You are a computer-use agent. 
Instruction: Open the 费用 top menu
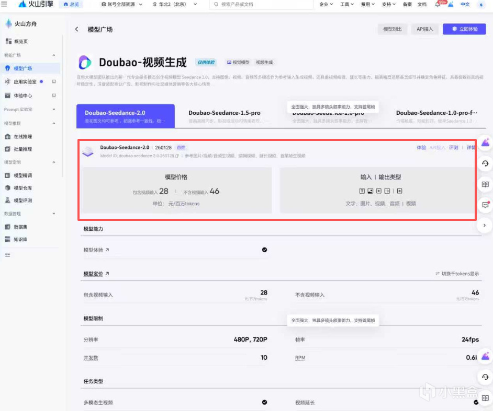tap(367, 4)
